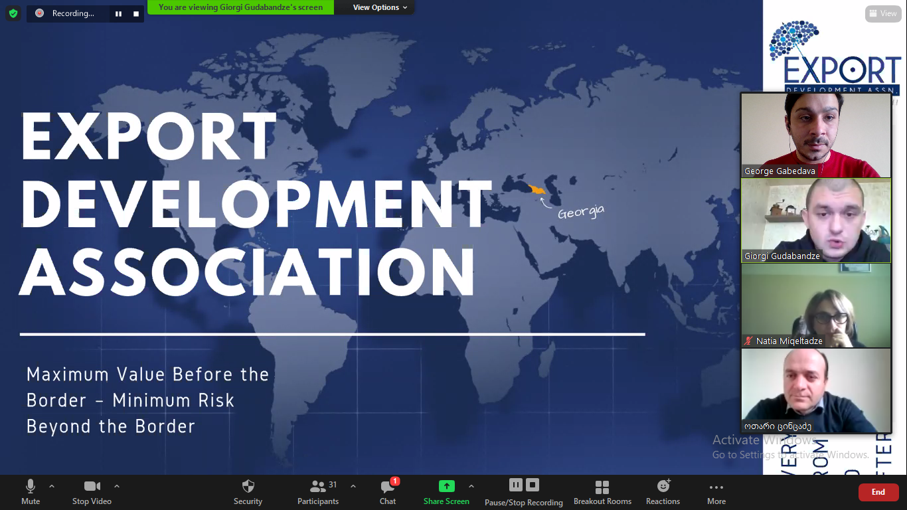Select Giorgi Gudabandze's video thumbnail

coord(816,220)
